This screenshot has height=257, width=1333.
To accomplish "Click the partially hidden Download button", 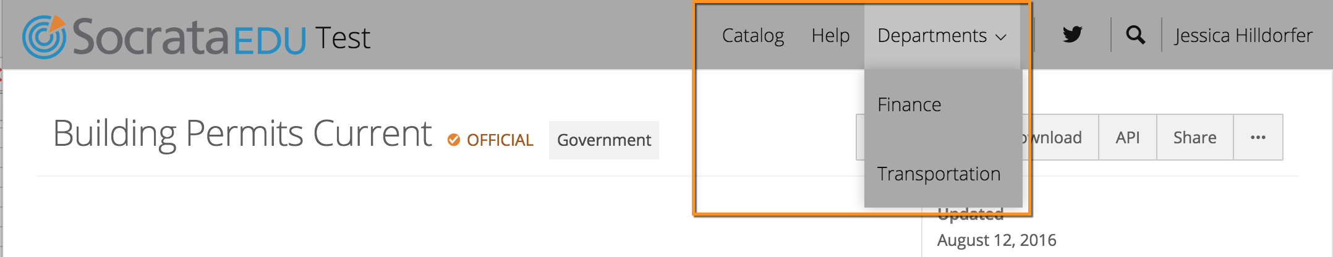I will pos(1060,137).
